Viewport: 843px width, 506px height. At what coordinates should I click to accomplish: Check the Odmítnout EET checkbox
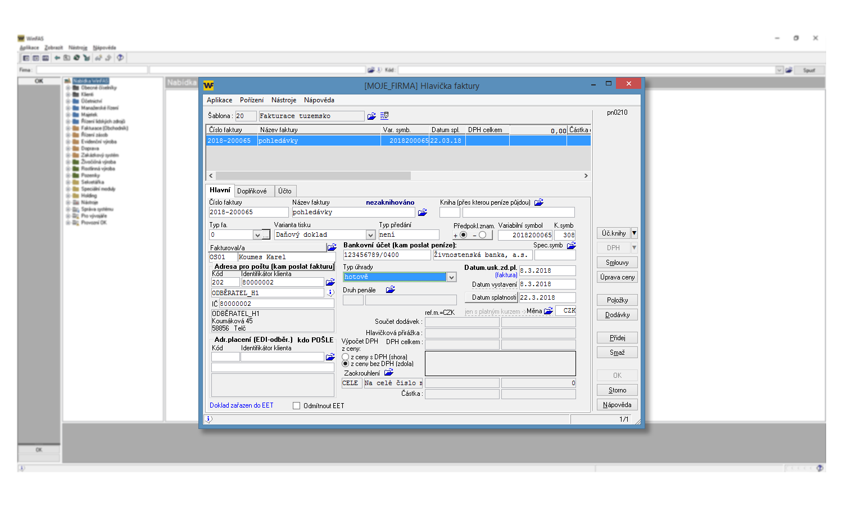pos(296,406)
